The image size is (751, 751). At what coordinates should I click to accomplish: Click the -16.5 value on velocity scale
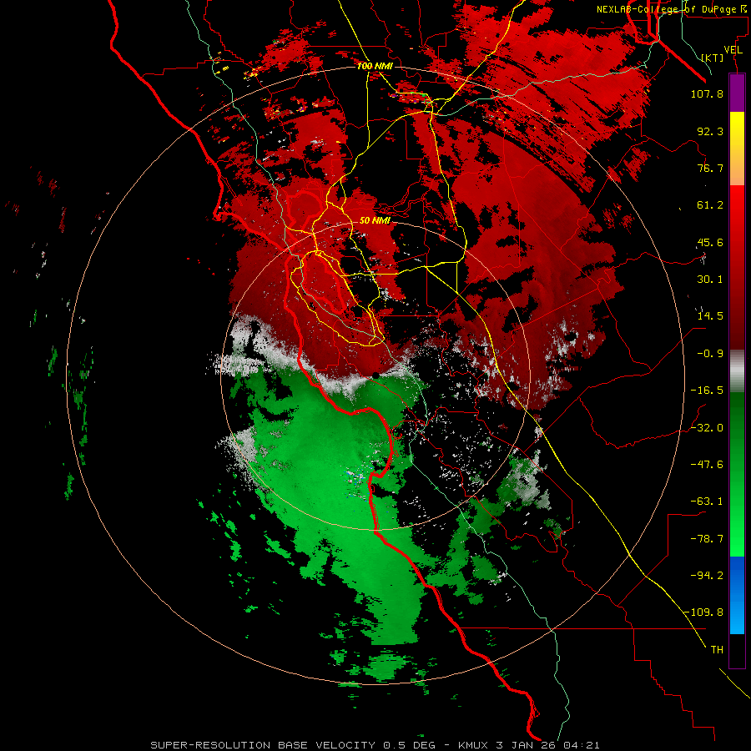[x=707, y=391]
